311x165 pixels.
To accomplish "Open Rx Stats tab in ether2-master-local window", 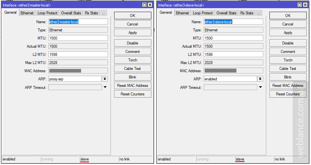I will click(x=92, y=13).
